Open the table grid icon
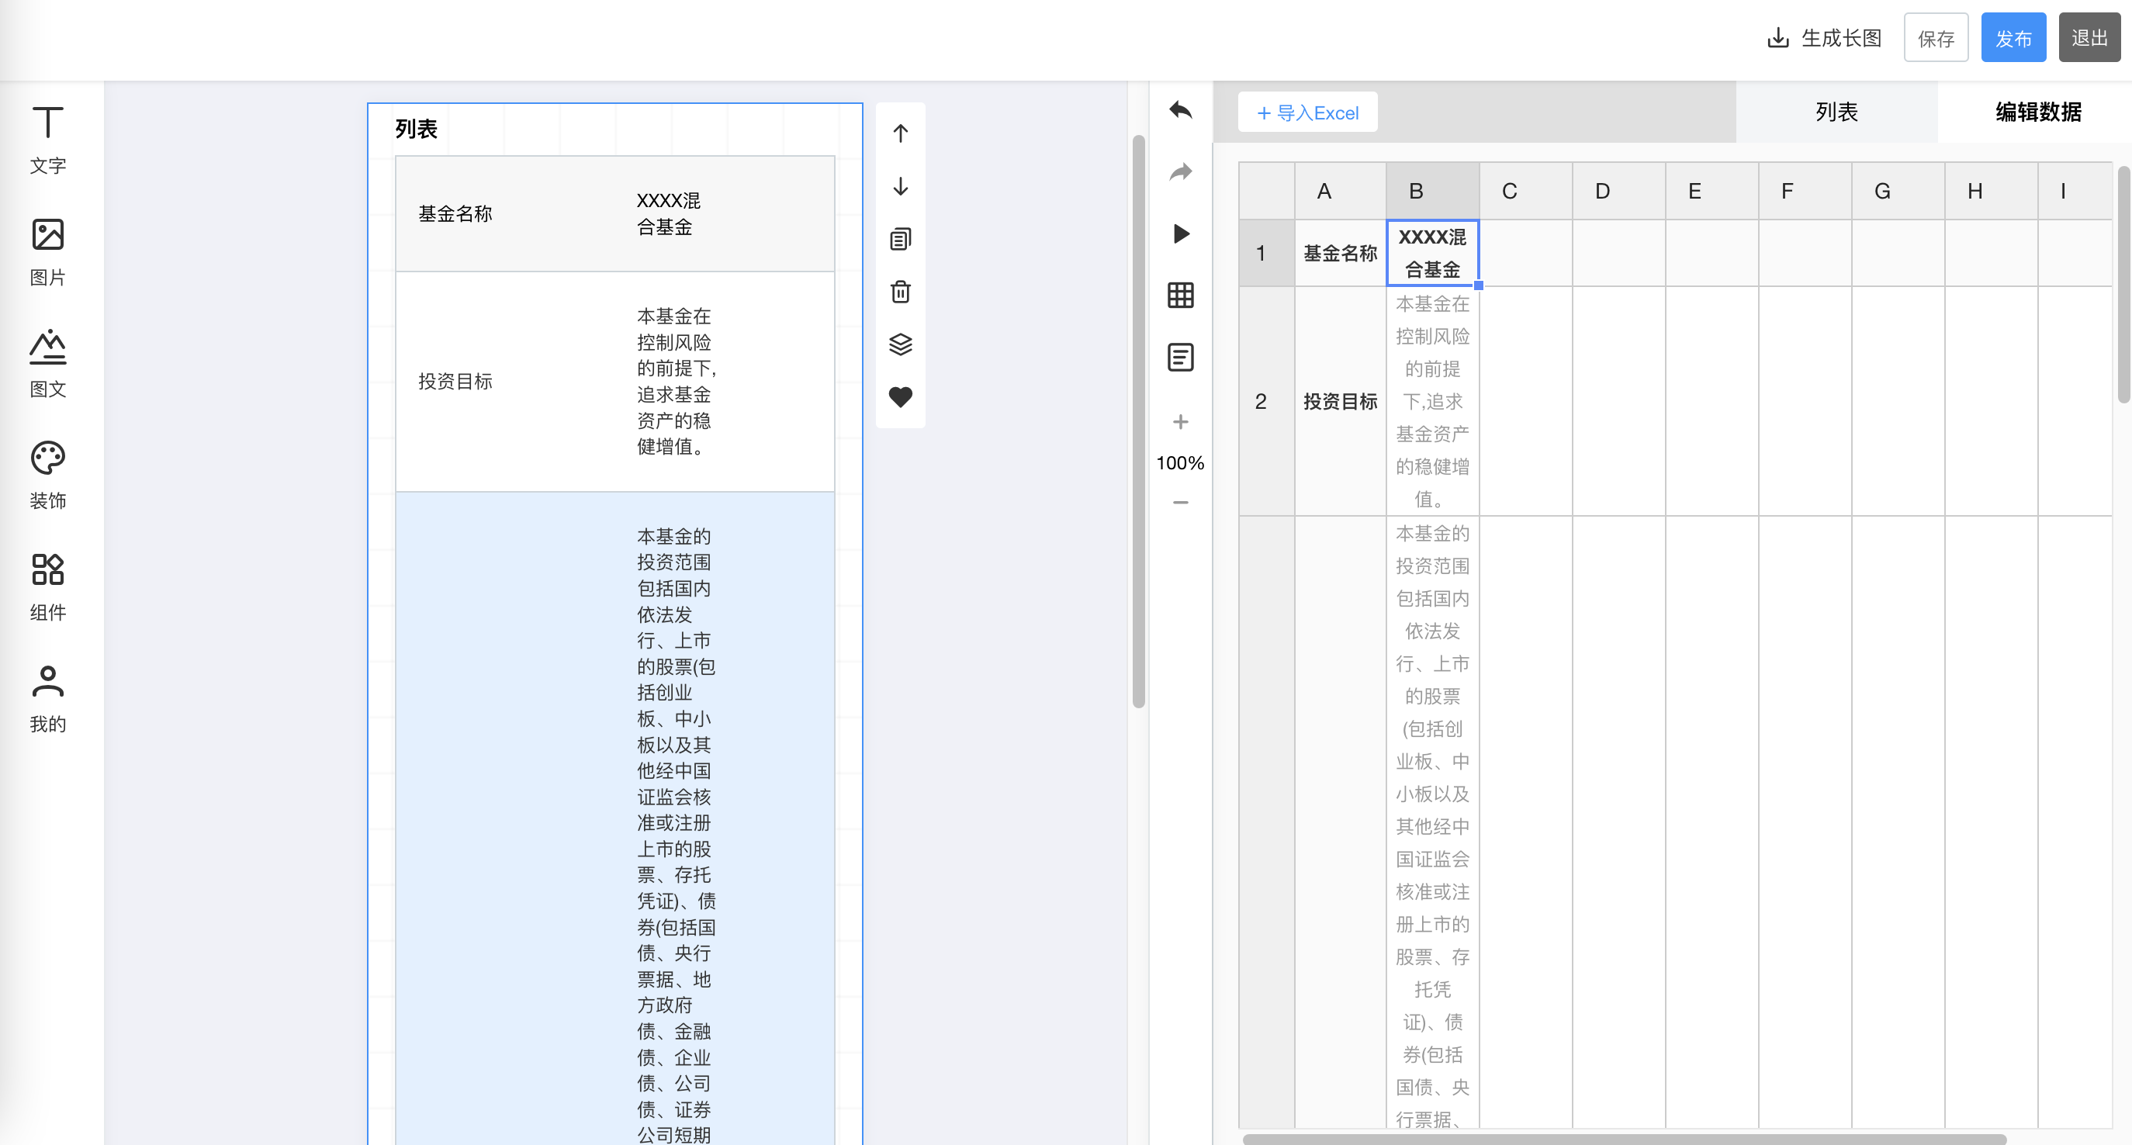Image resolution: width=2132 pixels, height=1145 pixels. [x=1180, y=296]
